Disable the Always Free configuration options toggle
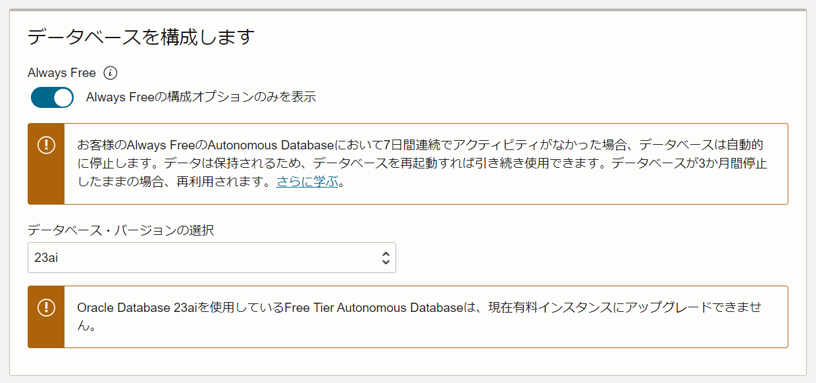 tap(52, 97)
